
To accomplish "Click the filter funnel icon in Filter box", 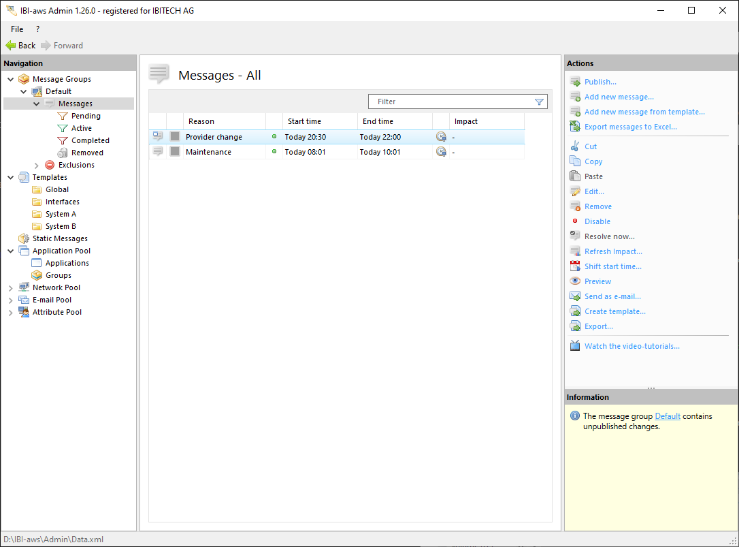I will tap(539, 101).
